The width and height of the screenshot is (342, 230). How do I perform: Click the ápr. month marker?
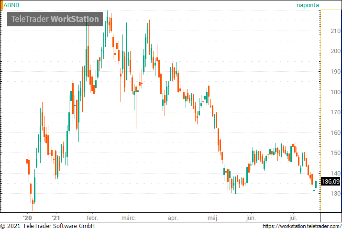click(173, 218)
